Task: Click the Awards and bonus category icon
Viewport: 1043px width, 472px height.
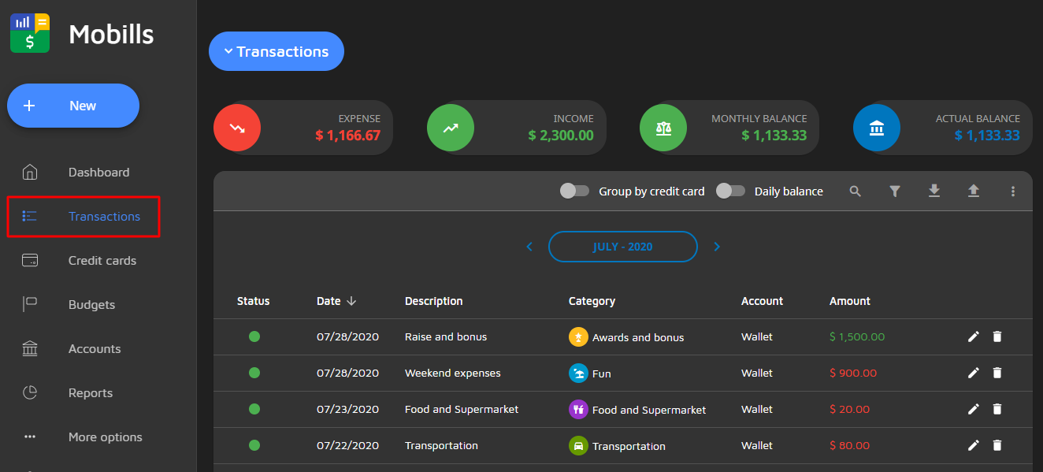Action: click(578, 337)
